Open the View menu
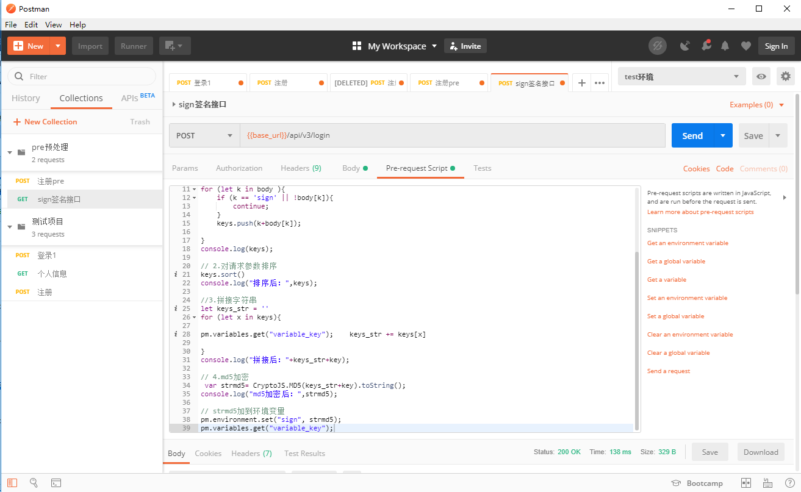 coord(54,25)
